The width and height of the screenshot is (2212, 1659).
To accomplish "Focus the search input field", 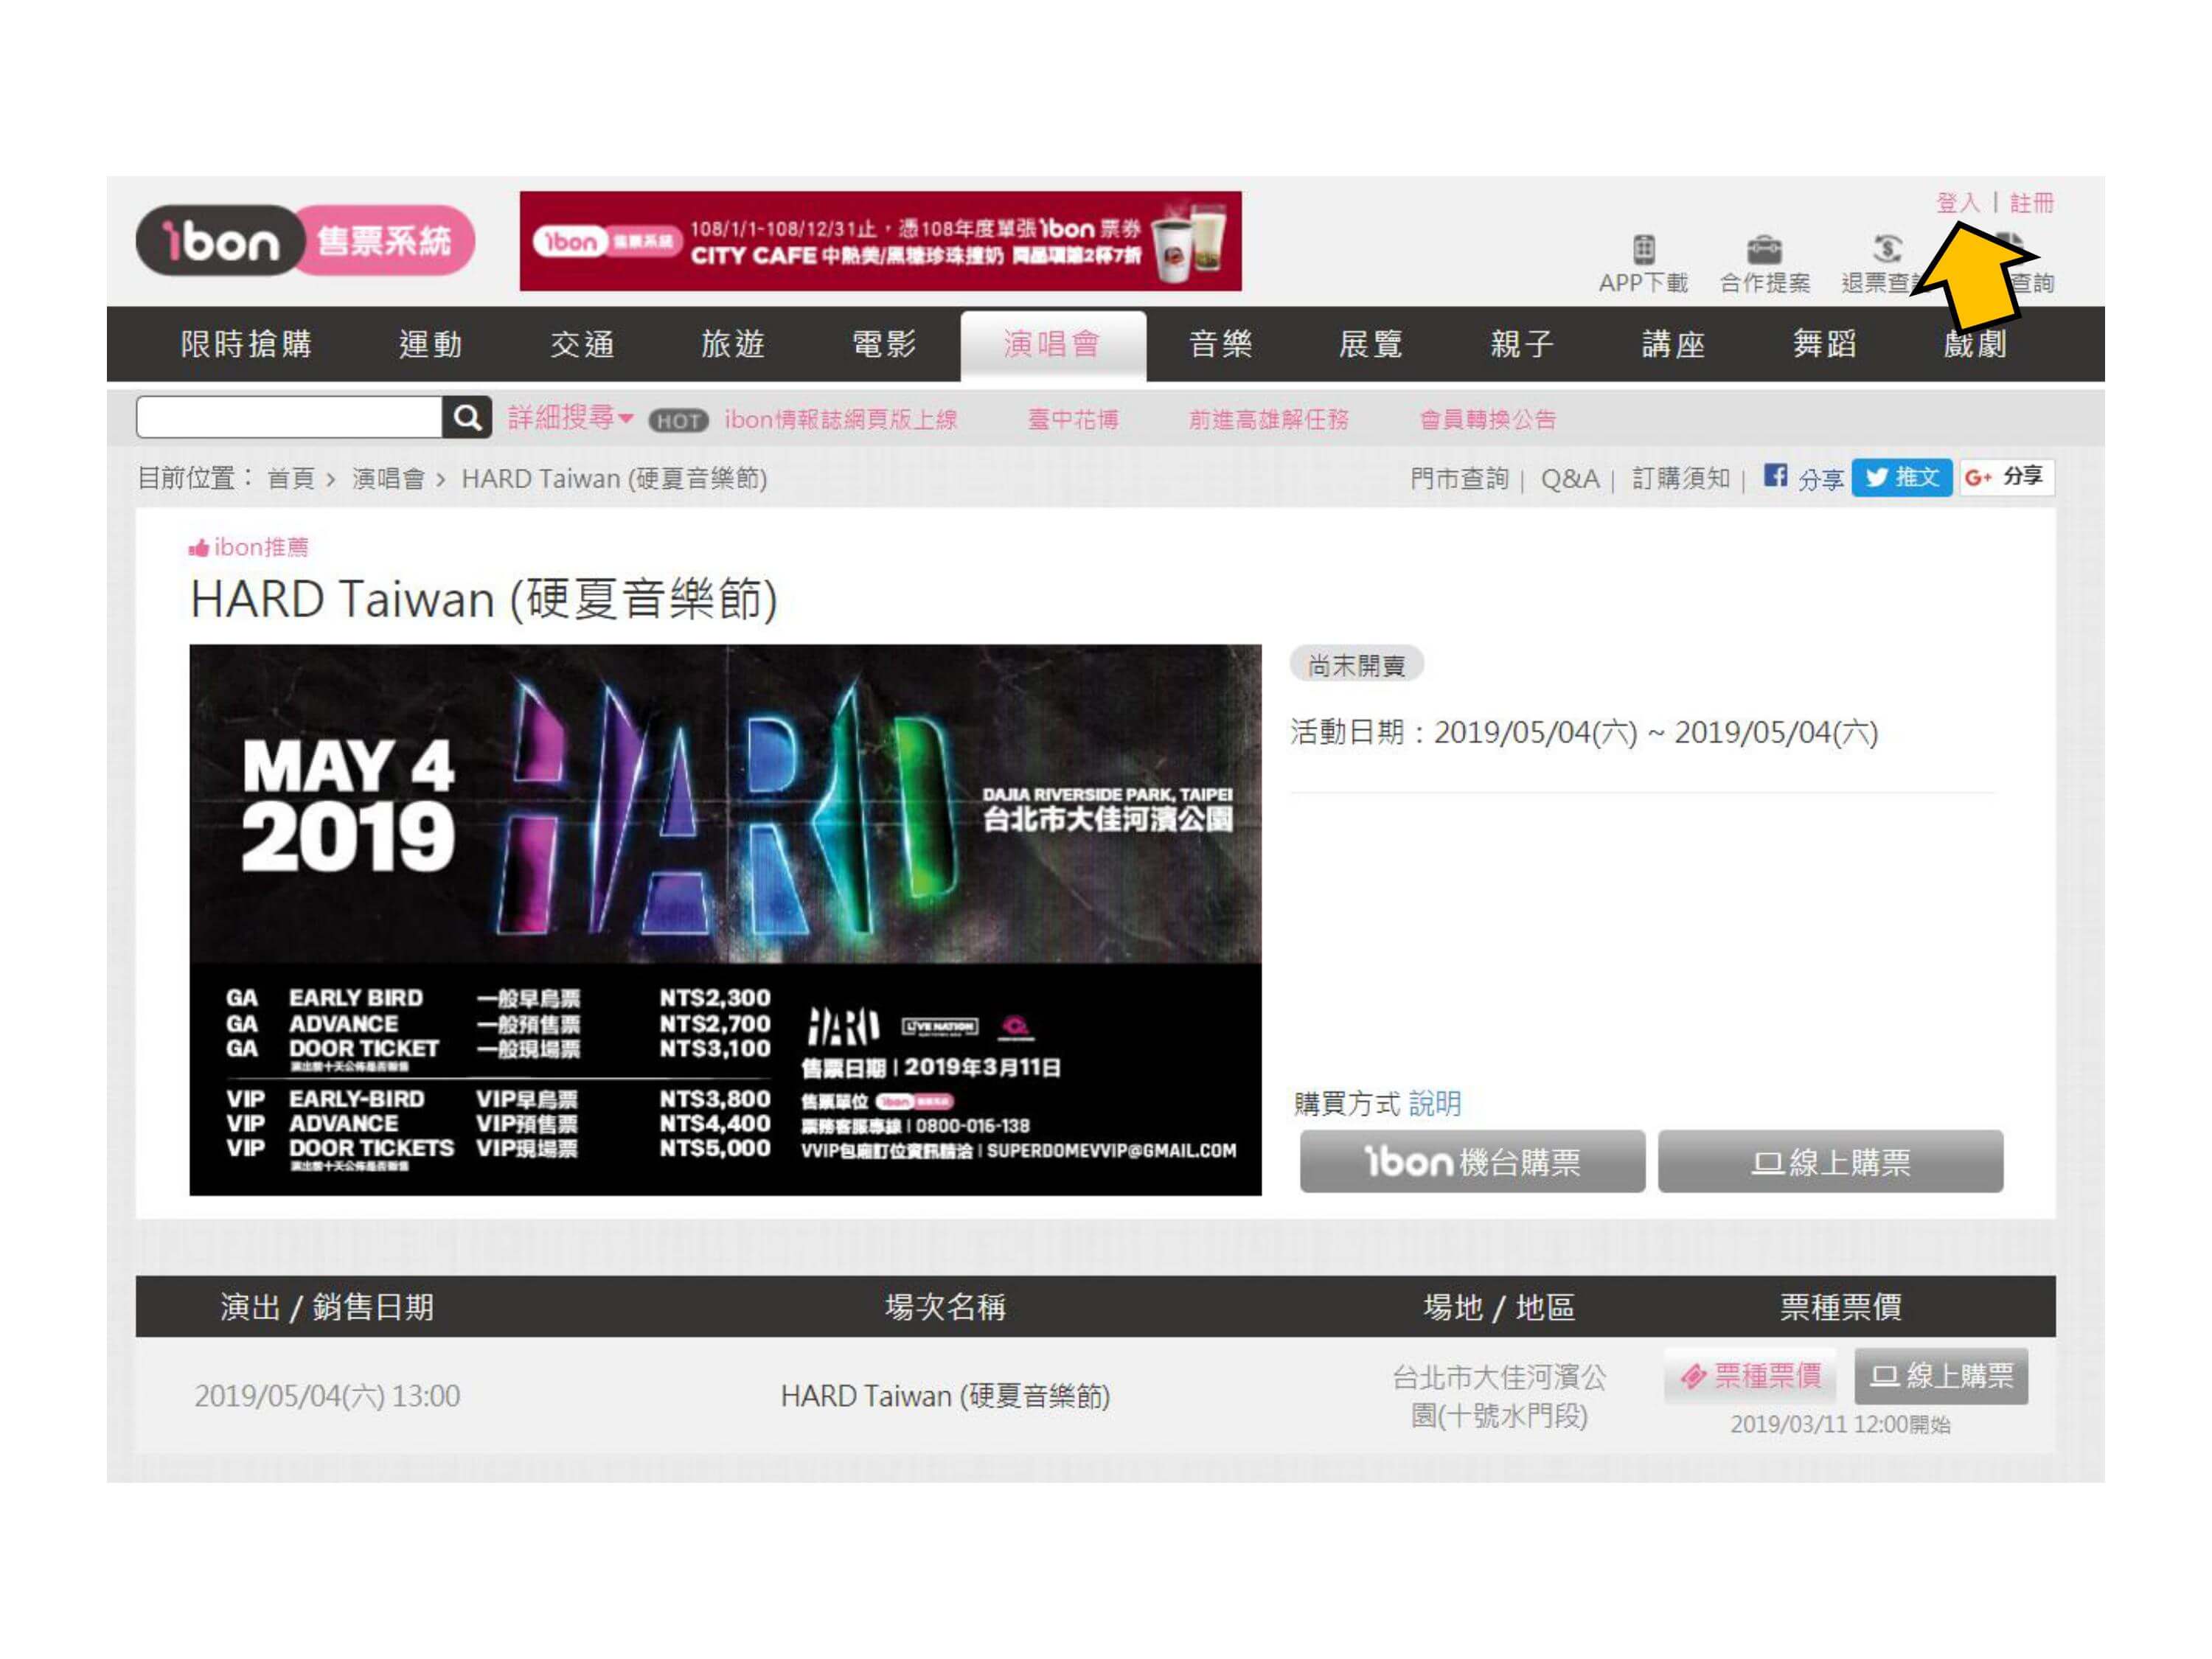I will tap(289, 418).
